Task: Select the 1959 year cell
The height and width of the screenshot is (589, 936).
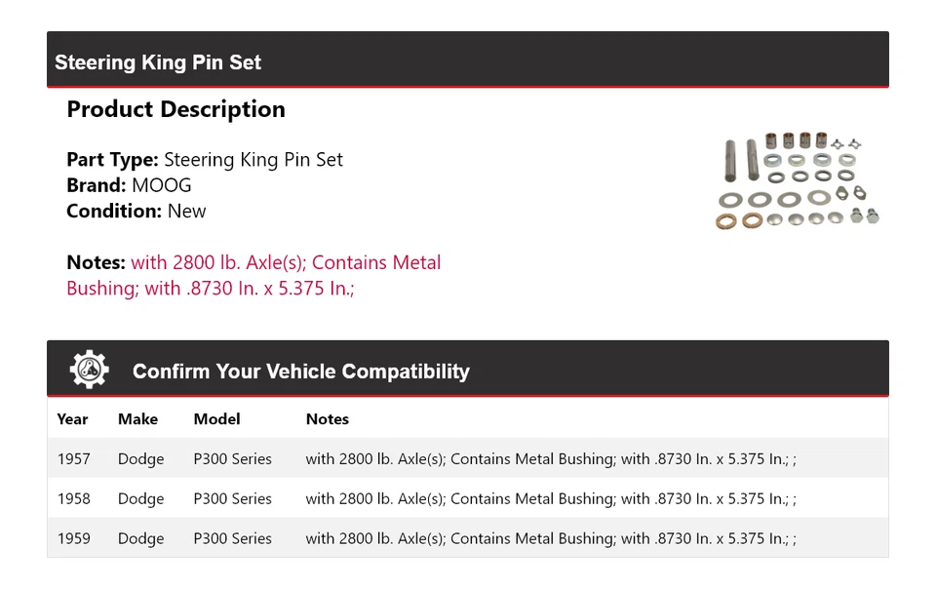Action: (x=73, y=538)
